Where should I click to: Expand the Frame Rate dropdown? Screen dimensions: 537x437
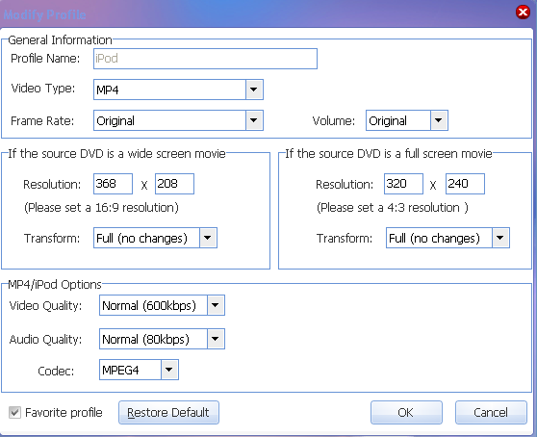point(178,120)
